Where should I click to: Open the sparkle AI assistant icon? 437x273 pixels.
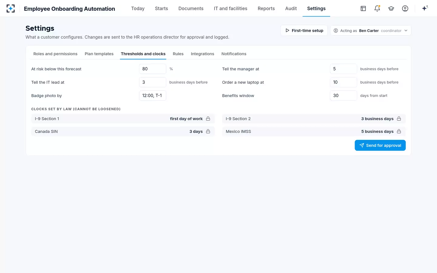tap(425, 8)
